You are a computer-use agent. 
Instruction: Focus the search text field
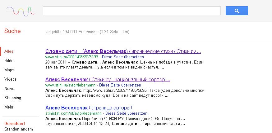(x=131, y=11)
